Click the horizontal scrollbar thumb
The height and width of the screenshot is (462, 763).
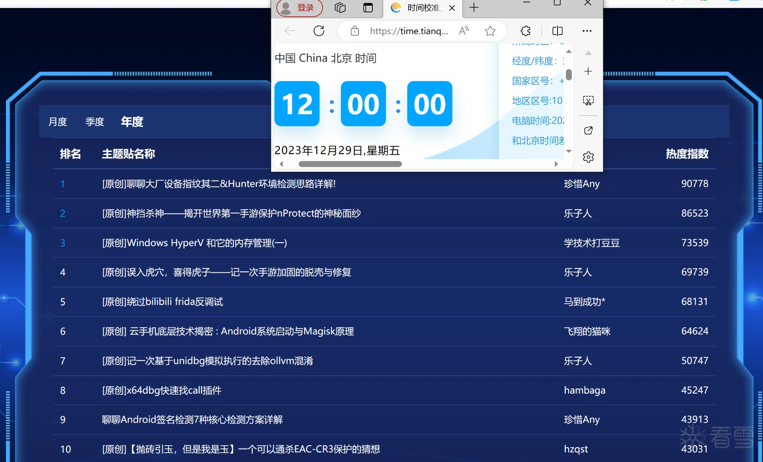[350, 164]
